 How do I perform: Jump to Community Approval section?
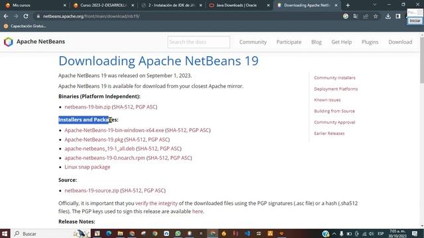pos(335,122)
